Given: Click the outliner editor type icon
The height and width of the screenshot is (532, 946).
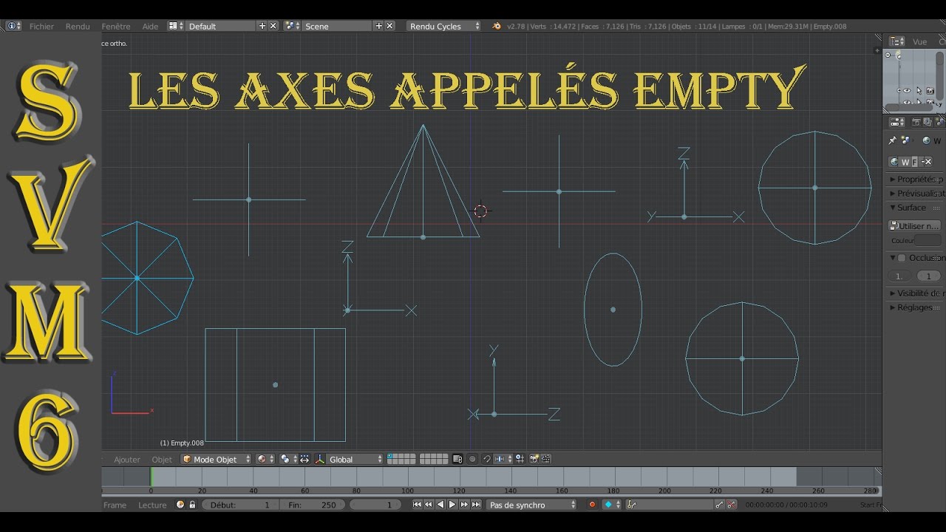Looking at the screenshot, I should tap(897, 42).
